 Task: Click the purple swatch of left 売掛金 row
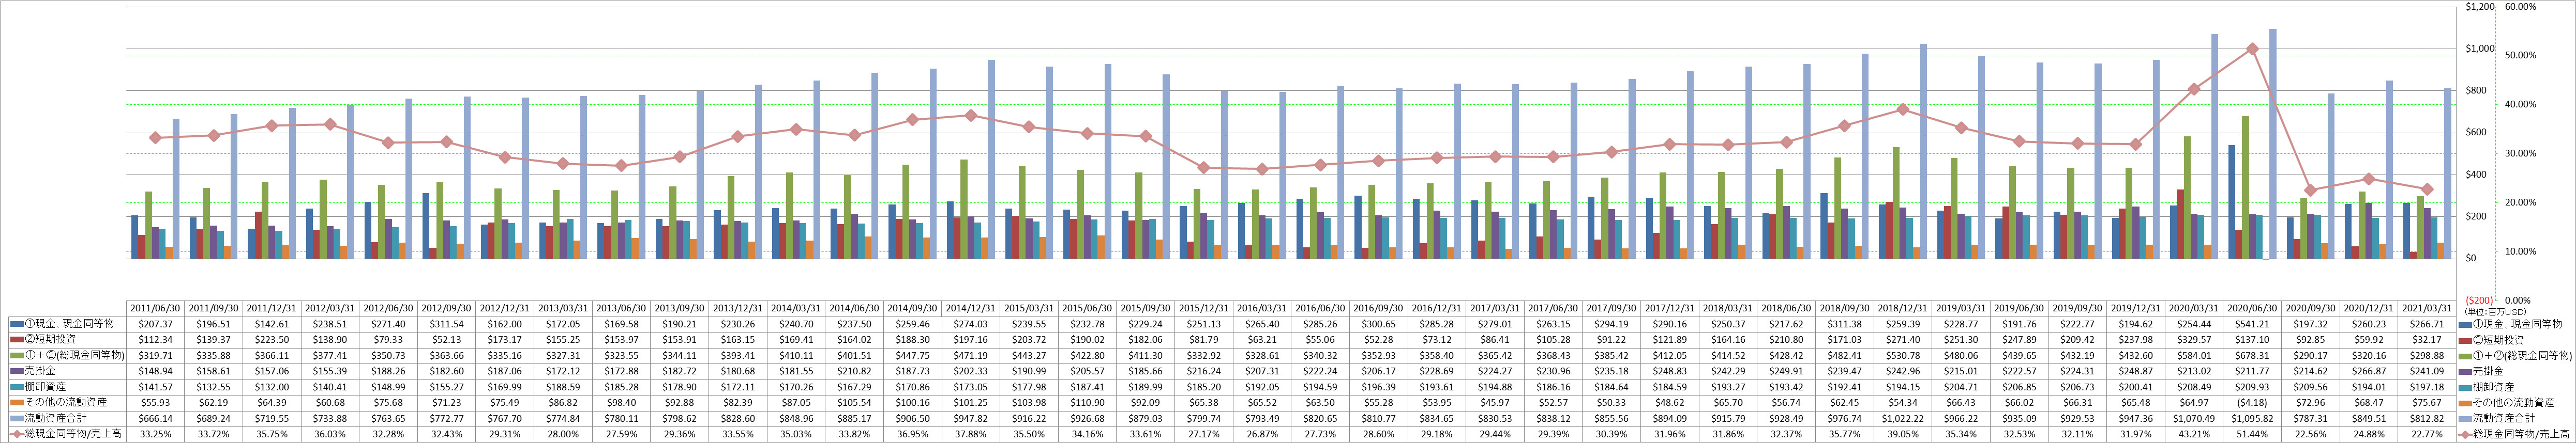tap(16, 371)
